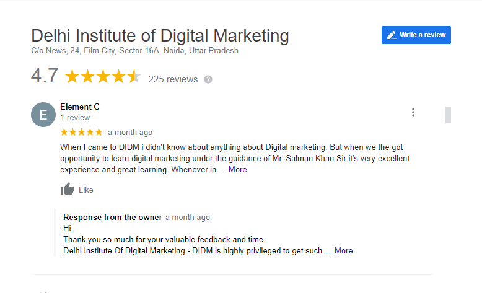
Task: Click Element C's round avatar icon
Action: tap(43, 115)
